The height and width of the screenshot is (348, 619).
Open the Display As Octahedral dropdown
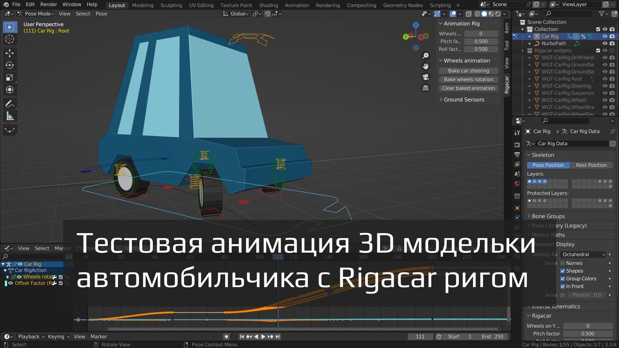pyautogui.click(x=583, y=254)
